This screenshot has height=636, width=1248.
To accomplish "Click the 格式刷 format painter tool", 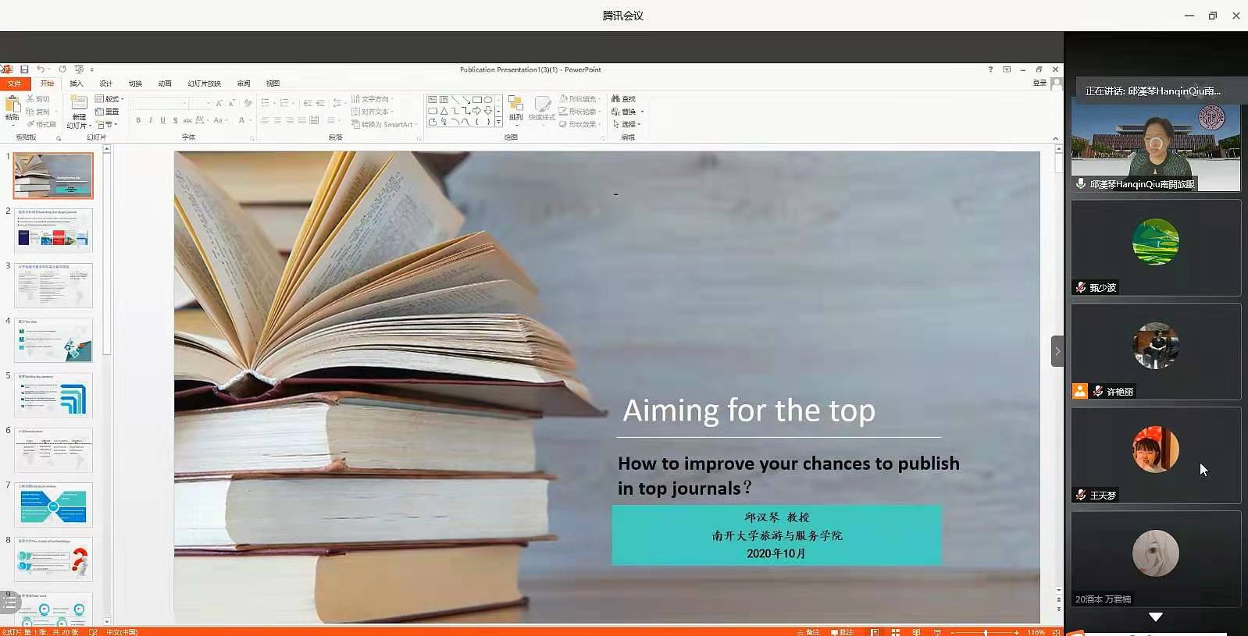I will [41, 124].
